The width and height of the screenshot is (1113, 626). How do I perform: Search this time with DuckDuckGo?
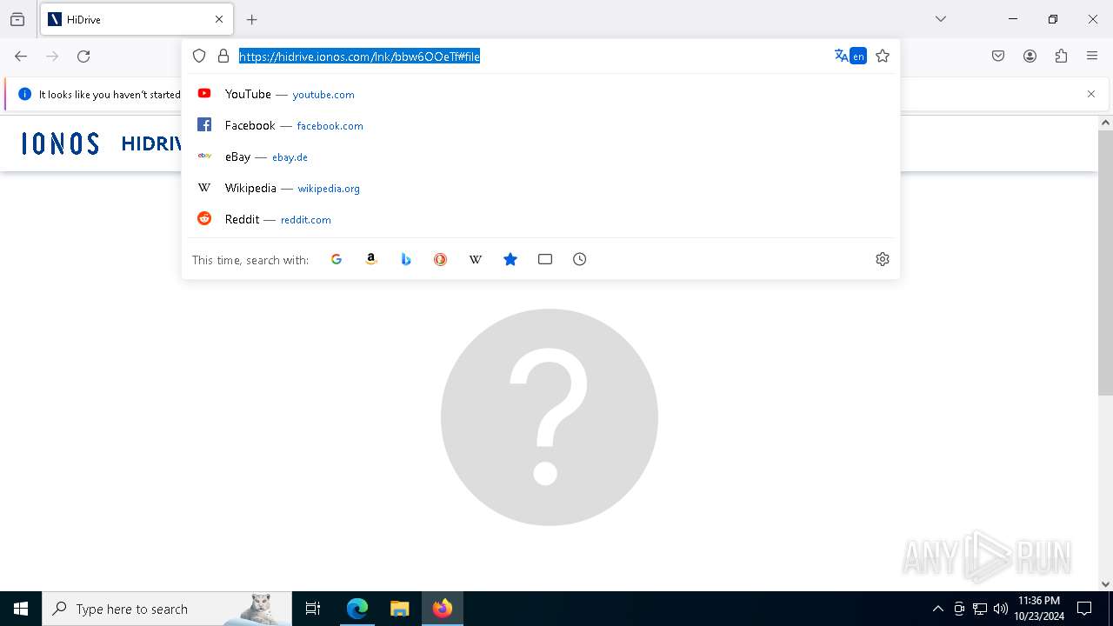(x=441, y=259)
